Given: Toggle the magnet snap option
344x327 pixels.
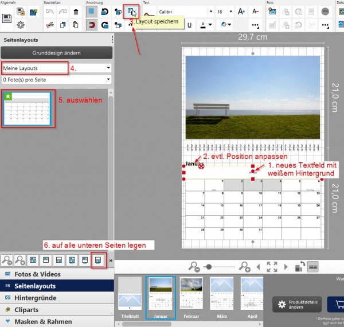Looking at the screenshot, I should tap(92, 25).
